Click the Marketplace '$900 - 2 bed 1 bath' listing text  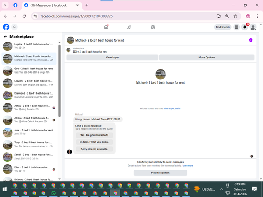pyautogui.click(x=89, y=51)
